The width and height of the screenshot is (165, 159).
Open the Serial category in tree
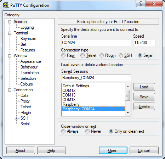25,124
